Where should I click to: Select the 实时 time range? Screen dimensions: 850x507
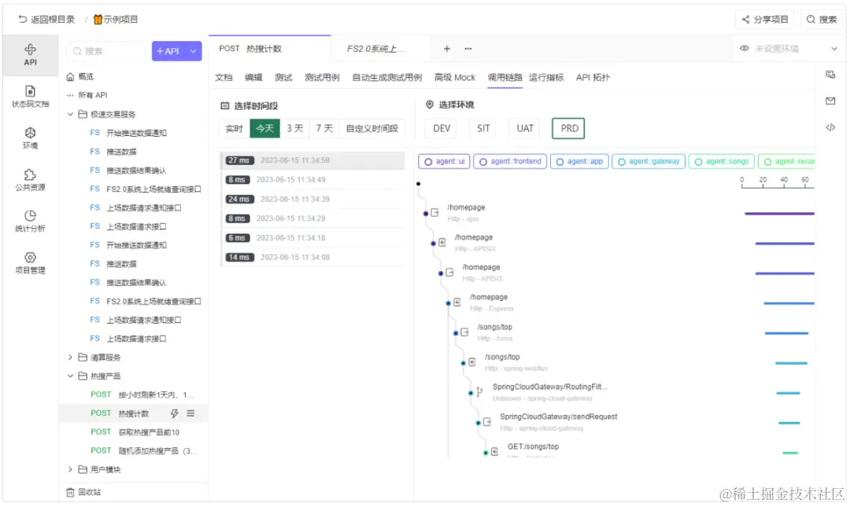(235, 128)
